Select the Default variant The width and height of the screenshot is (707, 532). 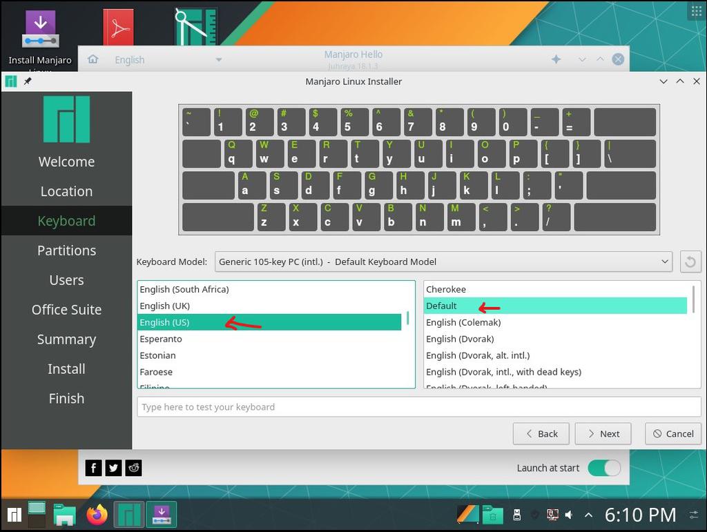click(x=556, y=306)
